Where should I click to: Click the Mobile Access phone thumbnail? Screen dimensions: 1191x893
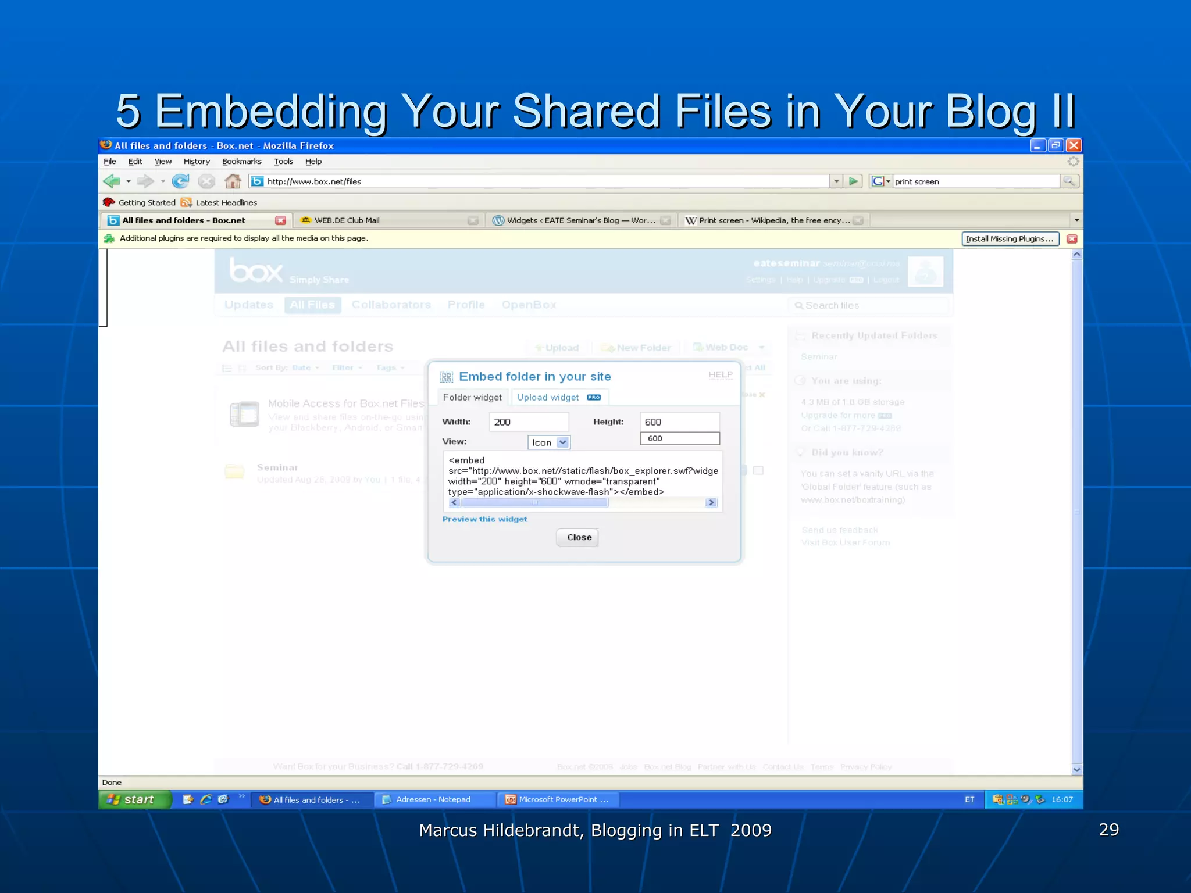pos(244,415)
